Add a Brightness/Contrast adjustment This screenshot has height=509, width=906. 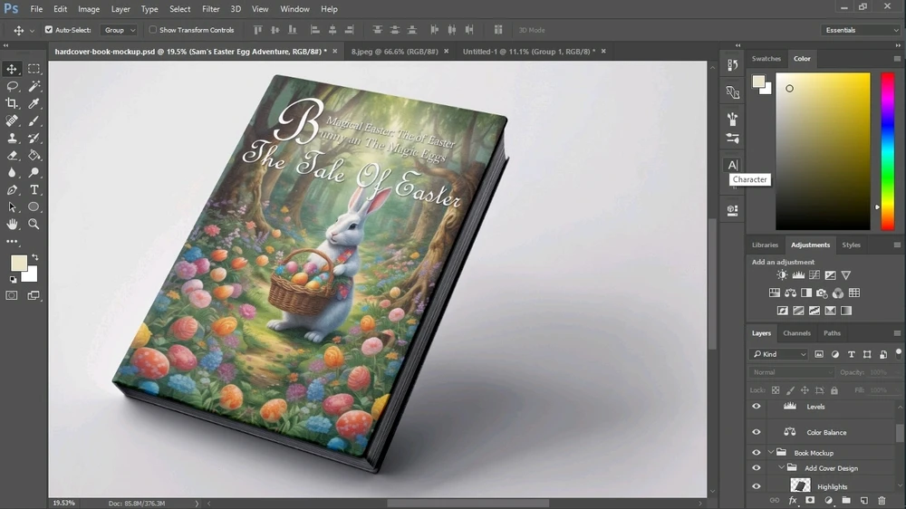pos(782,275)
